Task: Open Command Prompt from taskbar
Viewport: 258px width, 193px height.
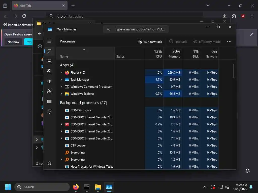Action: (87, 187)
